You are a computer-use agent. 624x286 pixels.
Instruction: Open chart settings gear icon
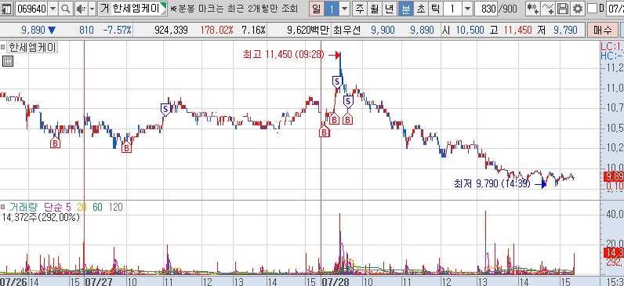[577, 9]
